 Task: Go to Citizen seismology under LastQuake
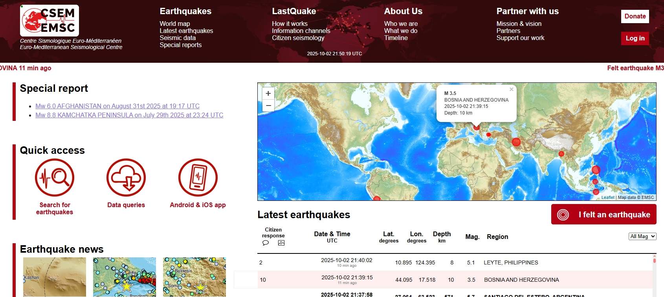(x=298, y=38)
